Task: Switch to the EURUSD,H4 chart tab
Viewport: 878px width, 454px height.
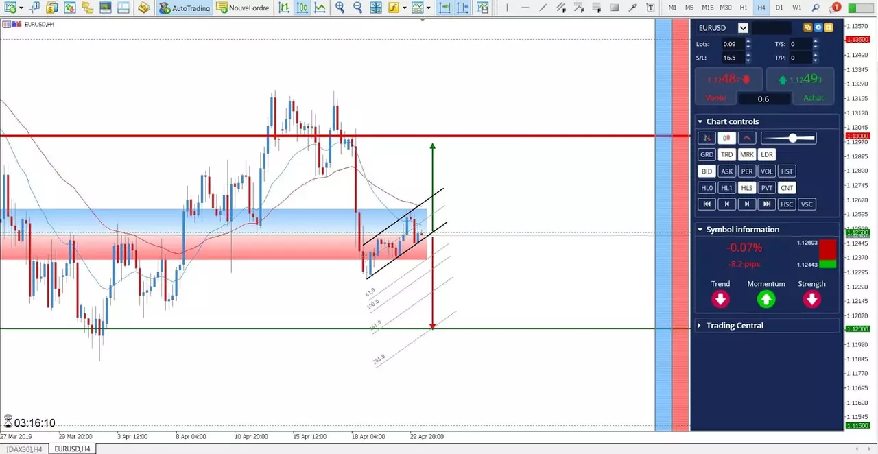Action: (72, 449)
